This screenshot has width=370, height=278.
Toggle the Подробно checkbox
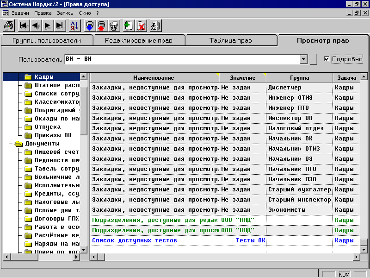327,59
